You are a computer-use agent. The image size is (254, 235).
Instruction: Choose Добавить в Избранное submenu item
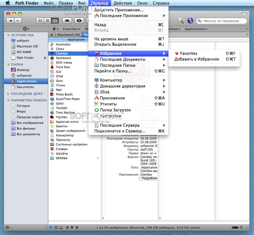204,59
